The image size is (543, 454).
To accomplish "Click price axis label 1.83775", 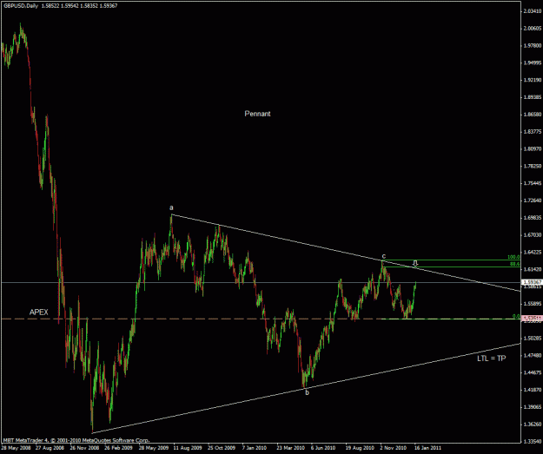I will pyautogui.click(x=532, y=131).
